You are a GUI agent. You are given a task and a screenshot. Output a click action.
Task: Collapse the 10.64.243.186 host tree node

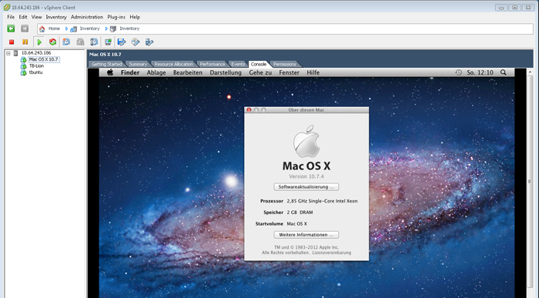pos(8,53)
